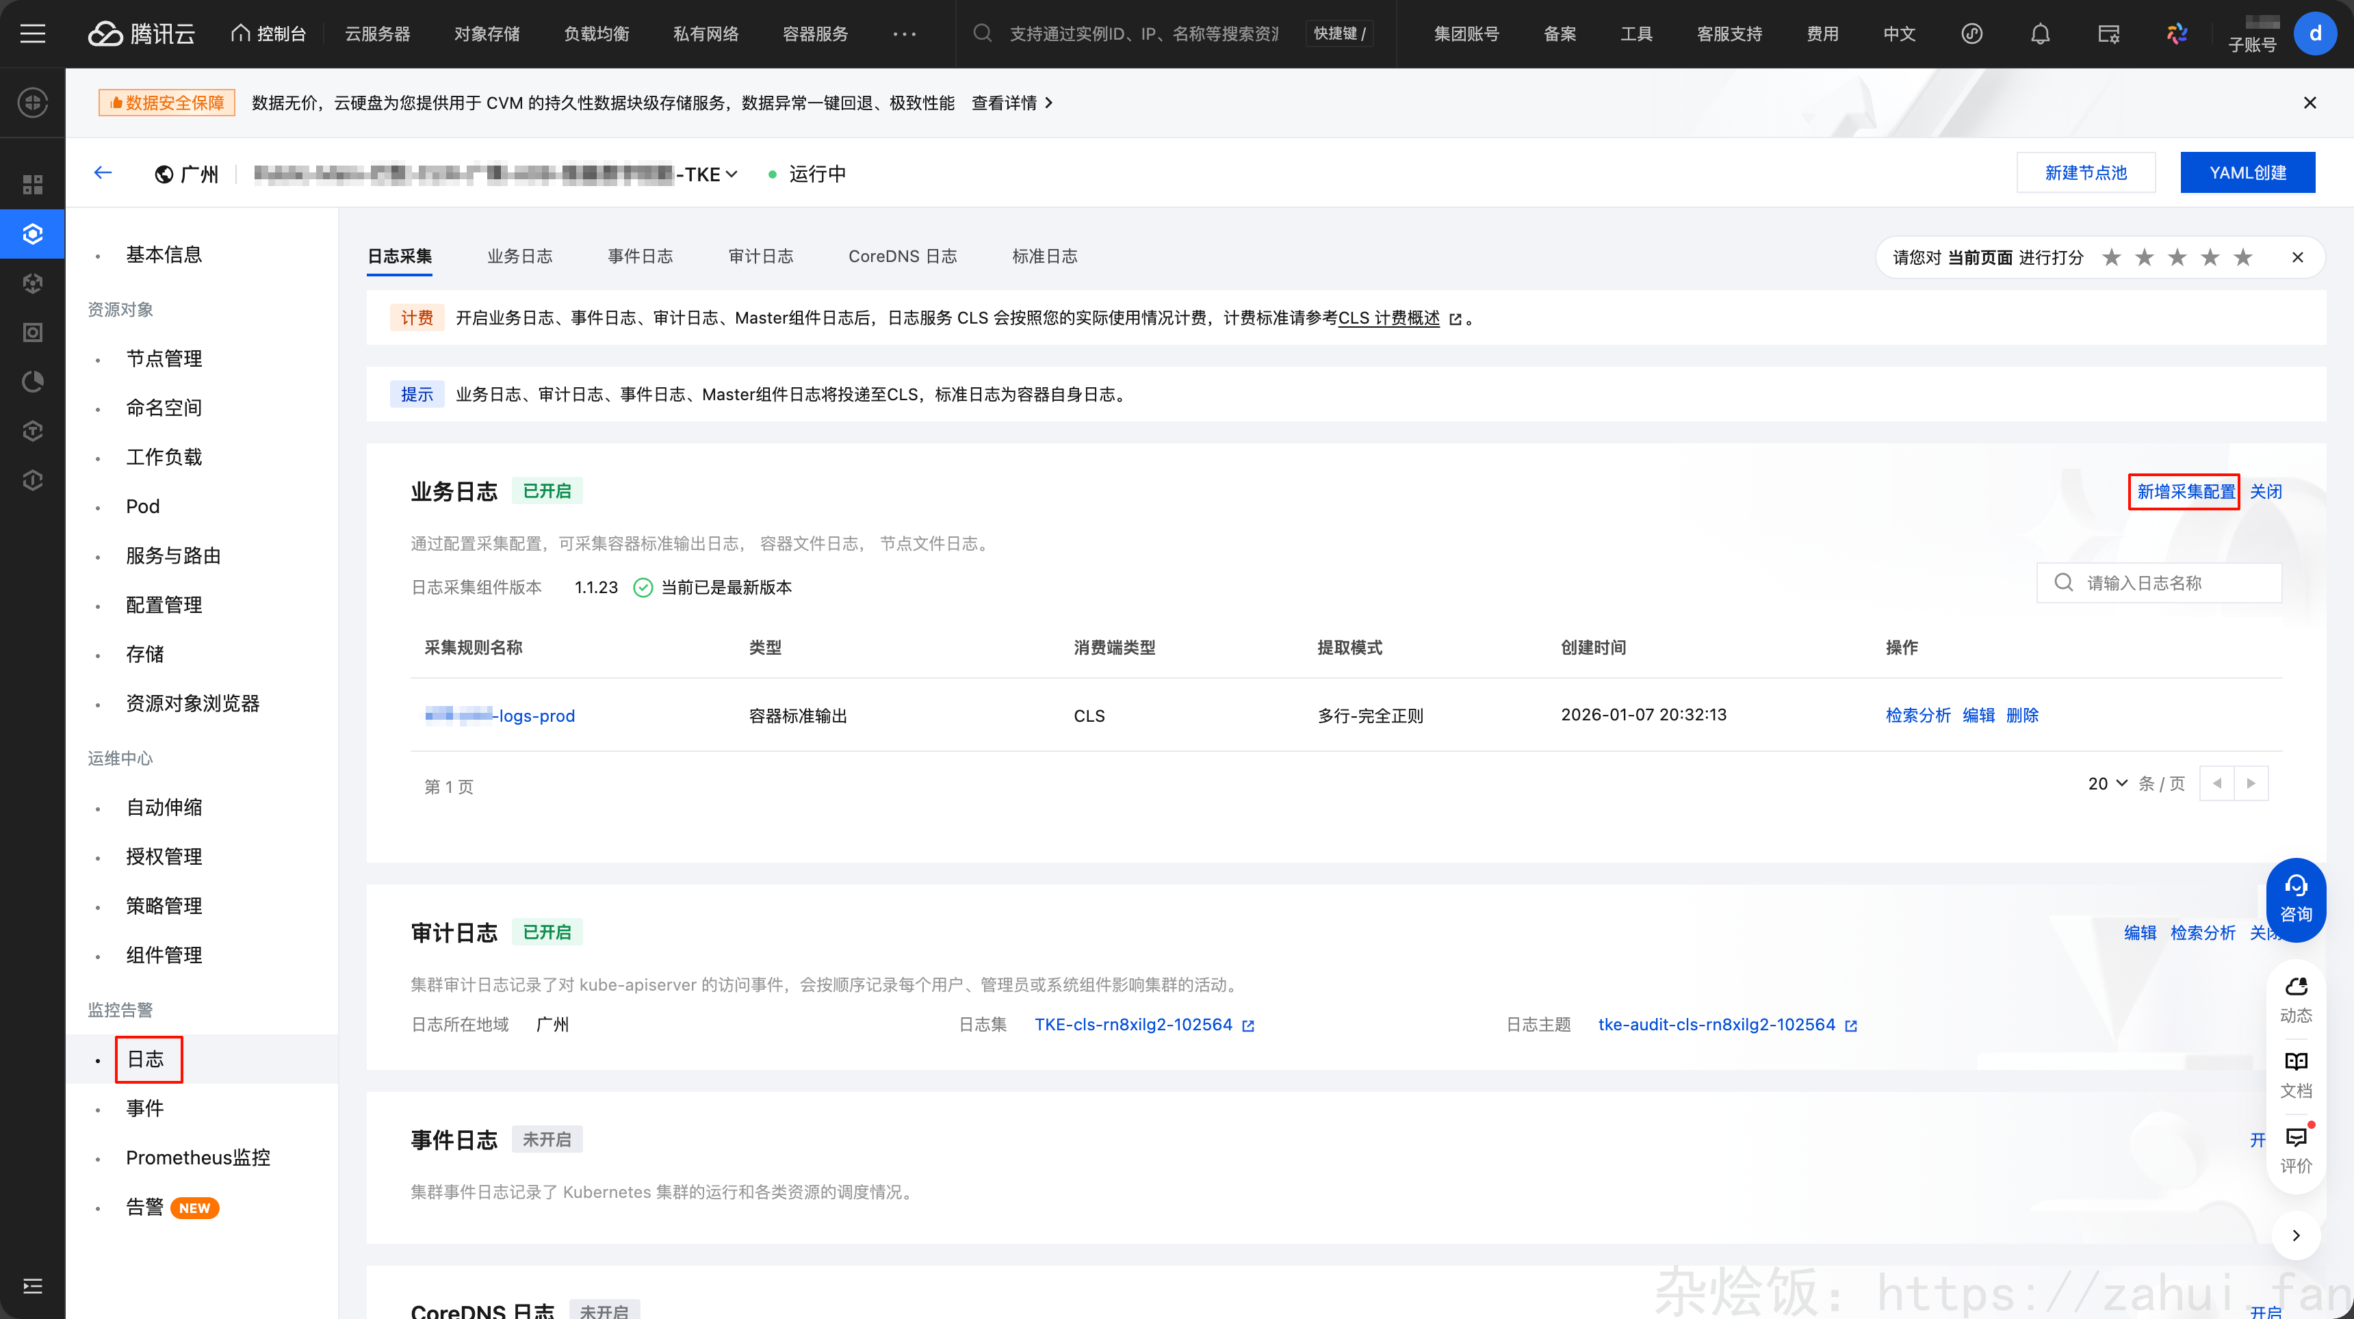This screenshot has width=2354, height=1319.
Task: Click the 文档 documentation icon on the right
Action: pos(2297,1073)
